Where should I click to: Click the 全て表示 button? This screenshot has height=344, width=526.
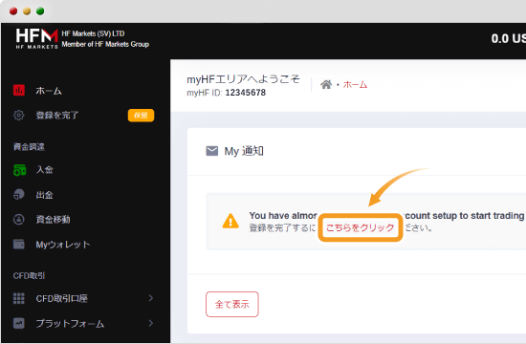[232, 304]
